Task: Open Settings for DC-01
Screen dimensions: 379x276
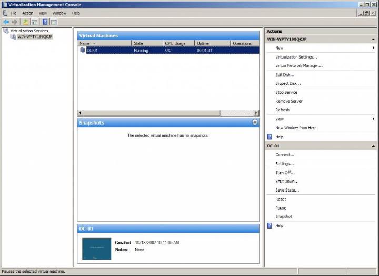Action: (x=284, y=164)
